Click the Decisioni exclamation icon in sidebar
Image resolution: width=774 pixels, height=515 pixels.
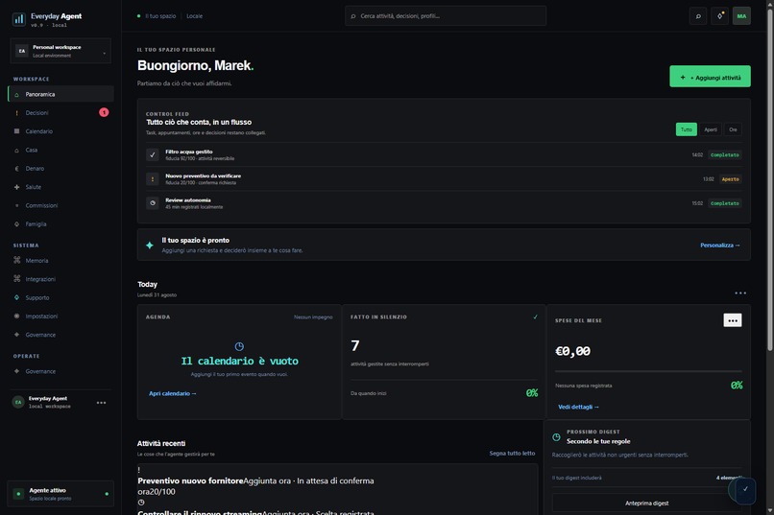16,113
